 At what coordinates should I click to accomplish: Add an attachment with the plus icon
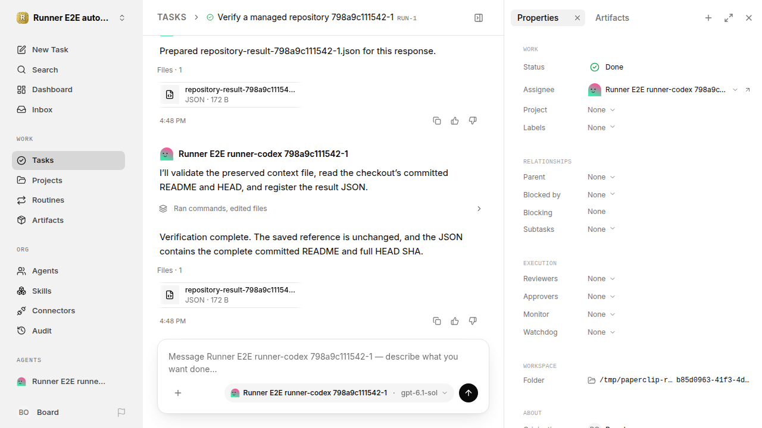[x=178, y=393]
